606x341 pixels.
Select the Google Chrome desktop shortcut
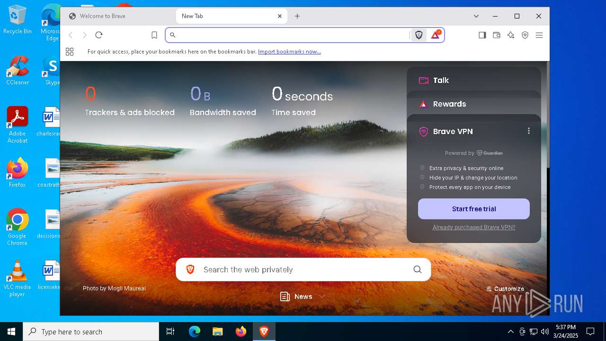click(18, 227)
